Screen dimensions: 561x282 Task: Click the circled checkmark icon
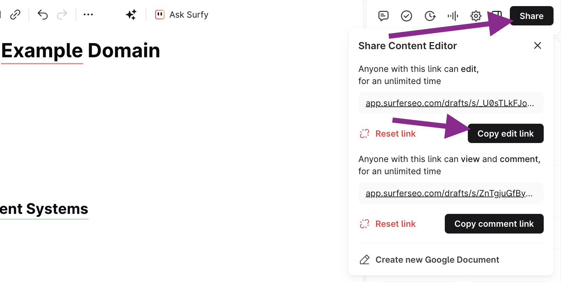[406, 16]
